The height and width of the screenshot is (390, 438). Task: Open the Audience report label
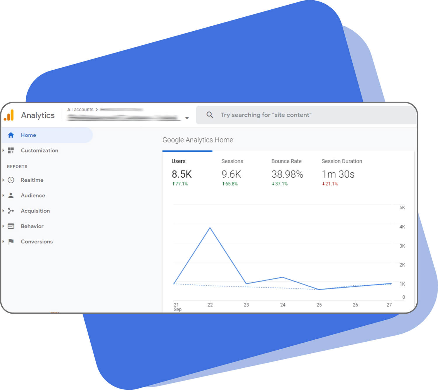33,195
